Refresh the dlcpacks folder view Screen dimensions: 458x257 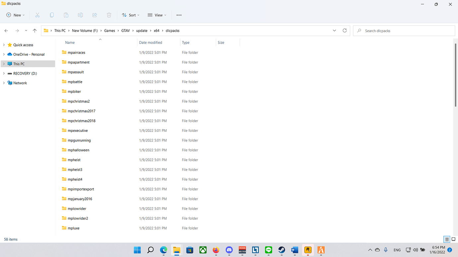point(344,30)
